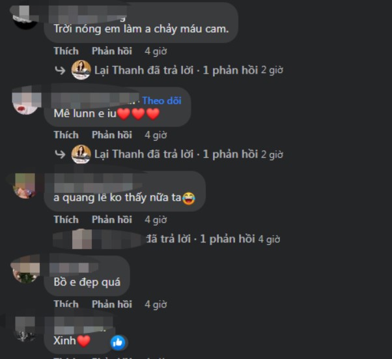Like the a quang lê comment
Image resolution: width=392 pixels, height=359 pixels.
coord(66,220)
